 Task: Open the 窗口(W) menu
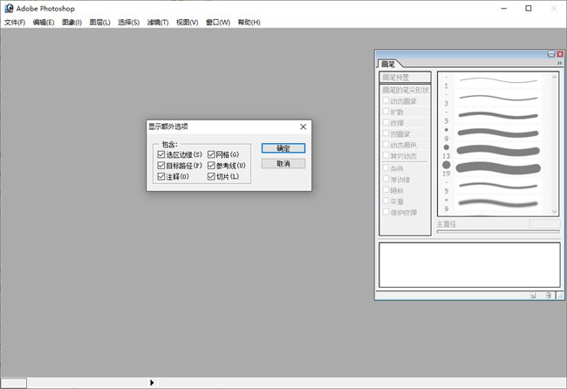point(218,23)
